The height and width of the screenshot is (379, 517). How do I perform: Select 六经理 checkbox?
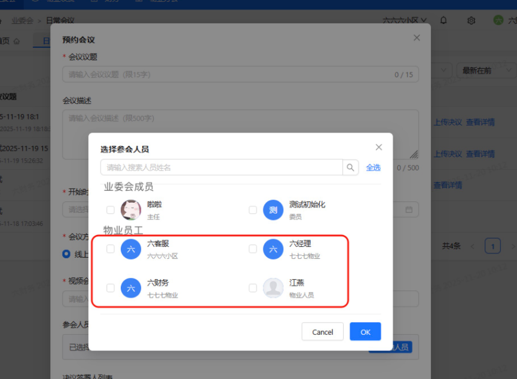point(253,249)
